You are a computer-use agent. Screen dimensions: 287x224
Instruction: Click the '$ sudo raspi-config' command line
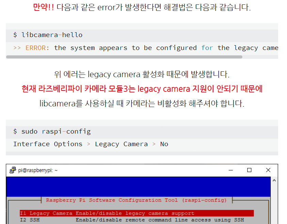[52, 131]
